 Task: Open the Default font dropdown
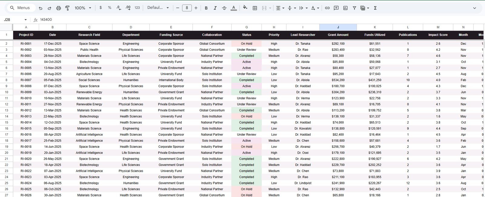(x=158, y=8)
